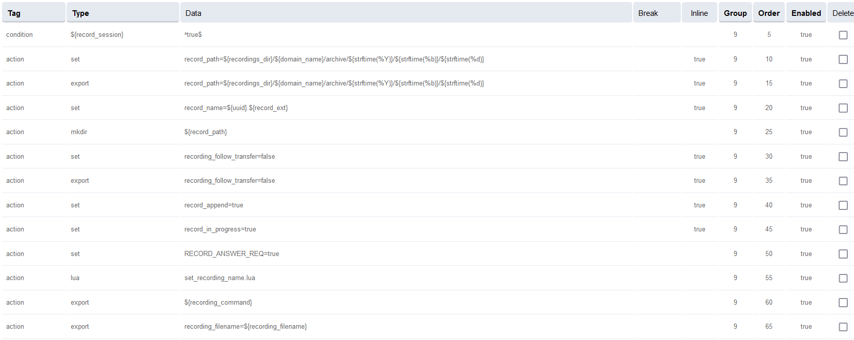Click the condition tag cell
The image size is (854, 340).
[x=19, y=35]
